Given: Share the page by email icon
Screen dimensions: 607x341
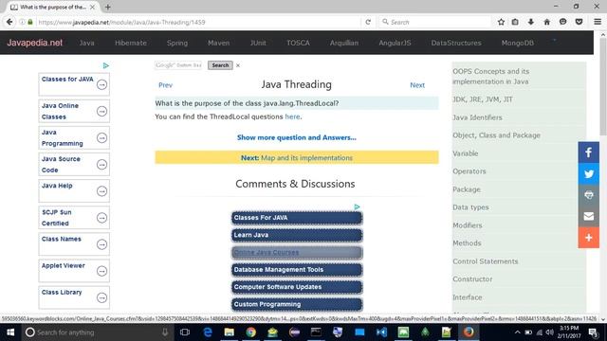Looking at the screenshot, I should (588, 216).
